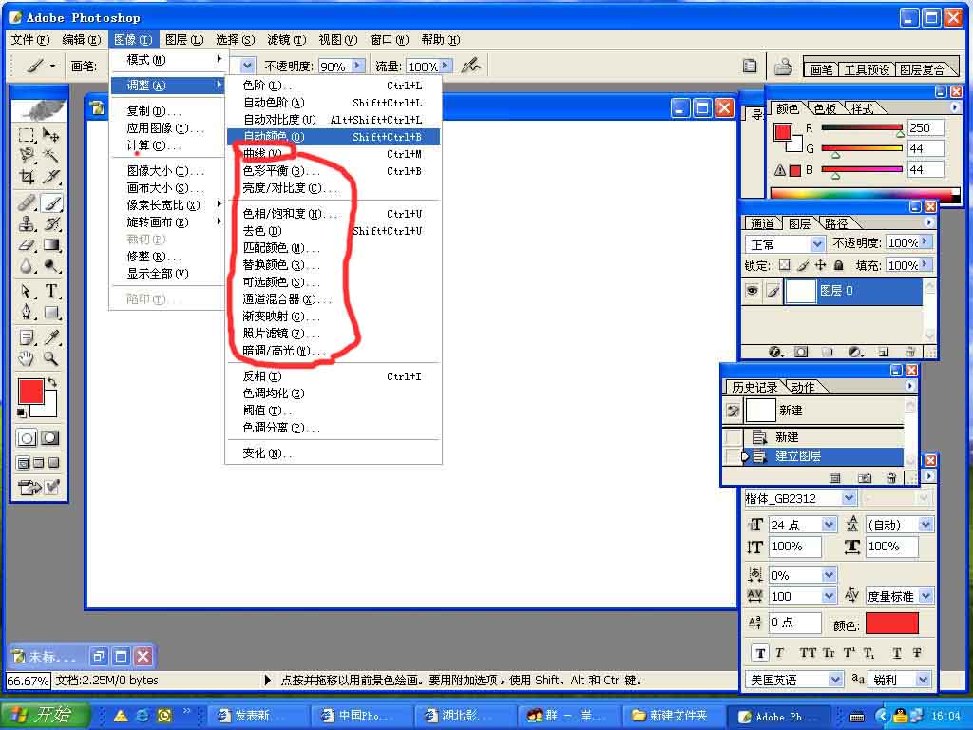The image size is (973, 730).
Task: Add a layer style from Layers panel
Action: point(775,352)
